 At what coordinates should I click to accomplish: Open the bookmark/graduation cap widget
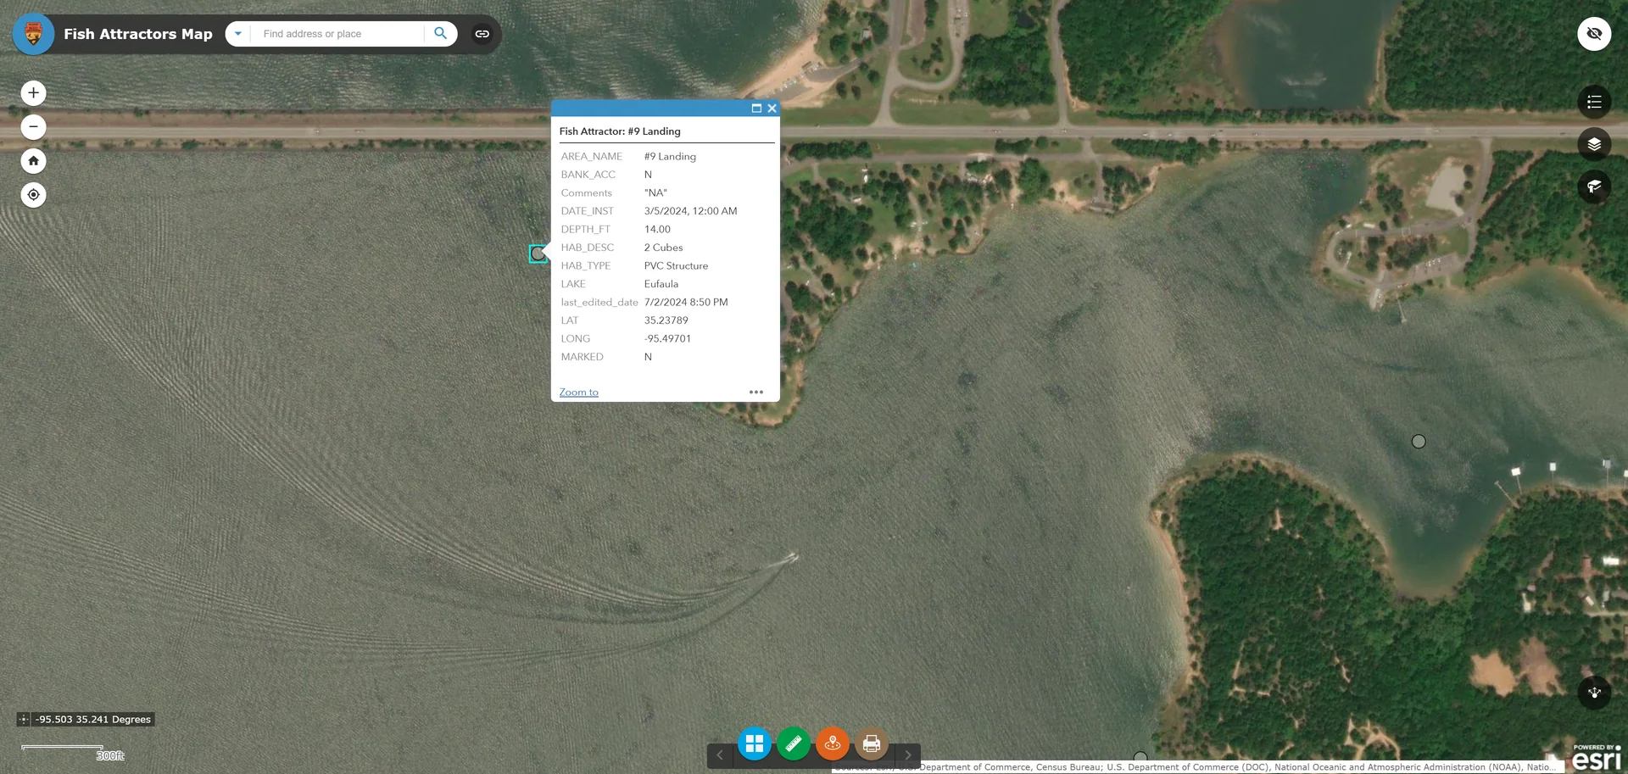tap(1594, 187)
